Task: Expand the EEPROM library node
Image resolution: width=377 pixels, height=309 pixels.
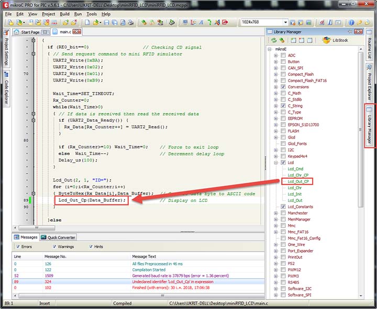Action: tap(276, 119)
